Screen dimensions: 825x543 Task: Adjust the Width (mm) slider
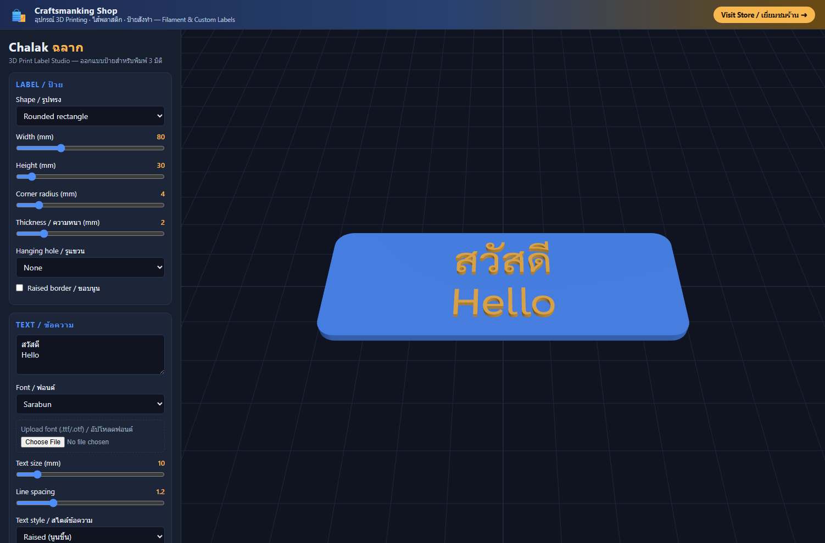click(x=90, y=148)
